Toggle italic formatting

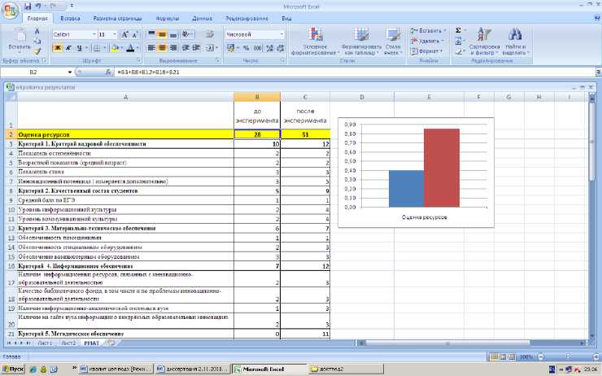68,48
